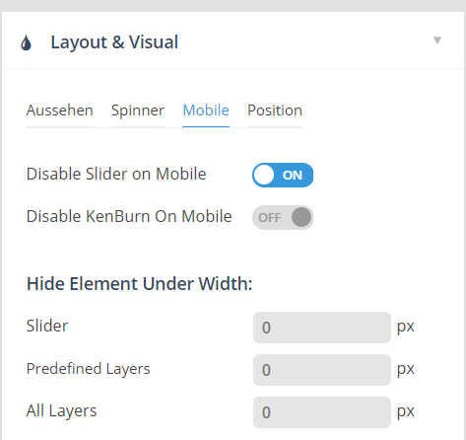Click the Layout & Visual panel title
This screenshot has height=440, width=466.
click(x=114, y=42)
